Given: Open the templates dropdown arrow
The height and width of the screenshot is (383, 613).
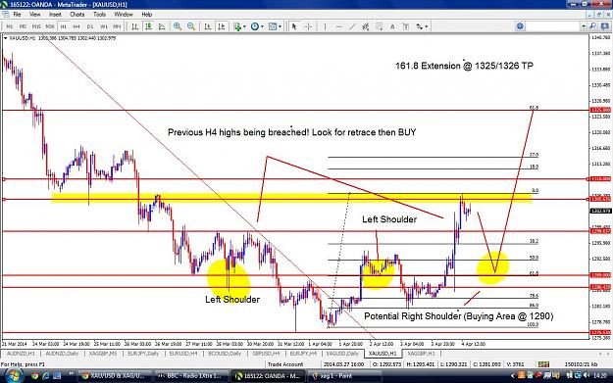Looking at the screenshot, I should [280, 26].
